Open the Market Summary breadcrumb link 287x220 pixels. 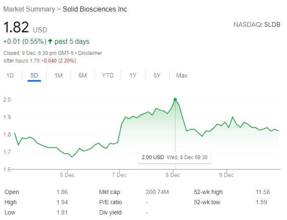click(29, 9)
